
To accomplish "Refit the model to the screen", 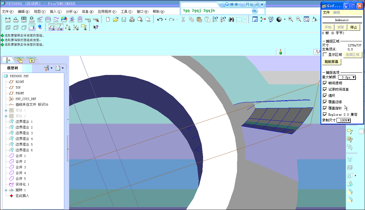I will 306,19.
